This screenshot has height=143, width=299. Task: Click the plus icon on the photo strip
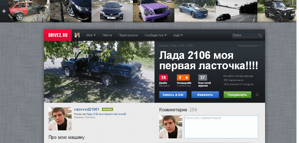pyautogui.click(x=4, y=11)
